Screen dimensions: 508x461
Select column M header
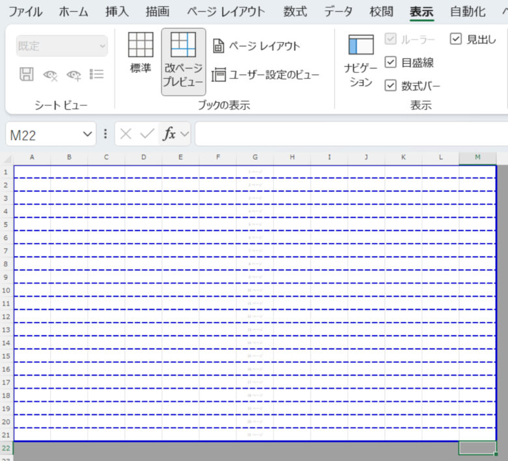click(477, 157)
